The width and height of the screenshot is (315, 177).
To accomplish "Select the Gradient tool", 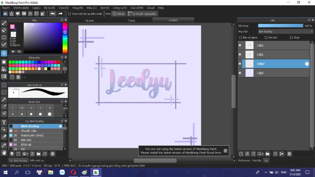I will [4, 77].
